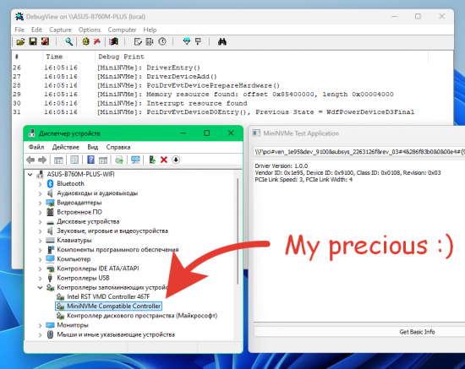Open the Справка menu in Device Manager
Image resolution: width=465 pixels, height=369 pixels.
click(118, 147)
